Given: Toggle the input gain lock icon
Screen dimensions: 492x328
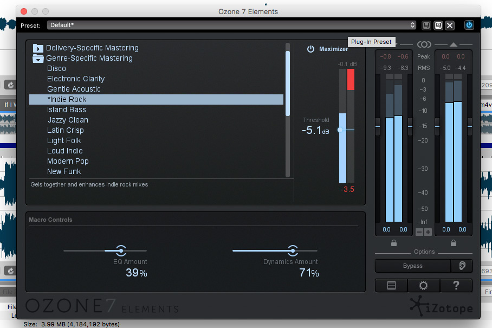Looking at the screenshot, I should coord(394,243).
